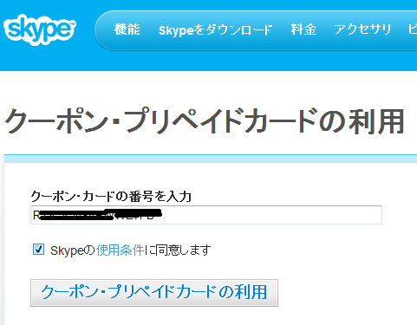
Task: Open the Skypeをダウンロード menu item
Action: tap(216, 30)
